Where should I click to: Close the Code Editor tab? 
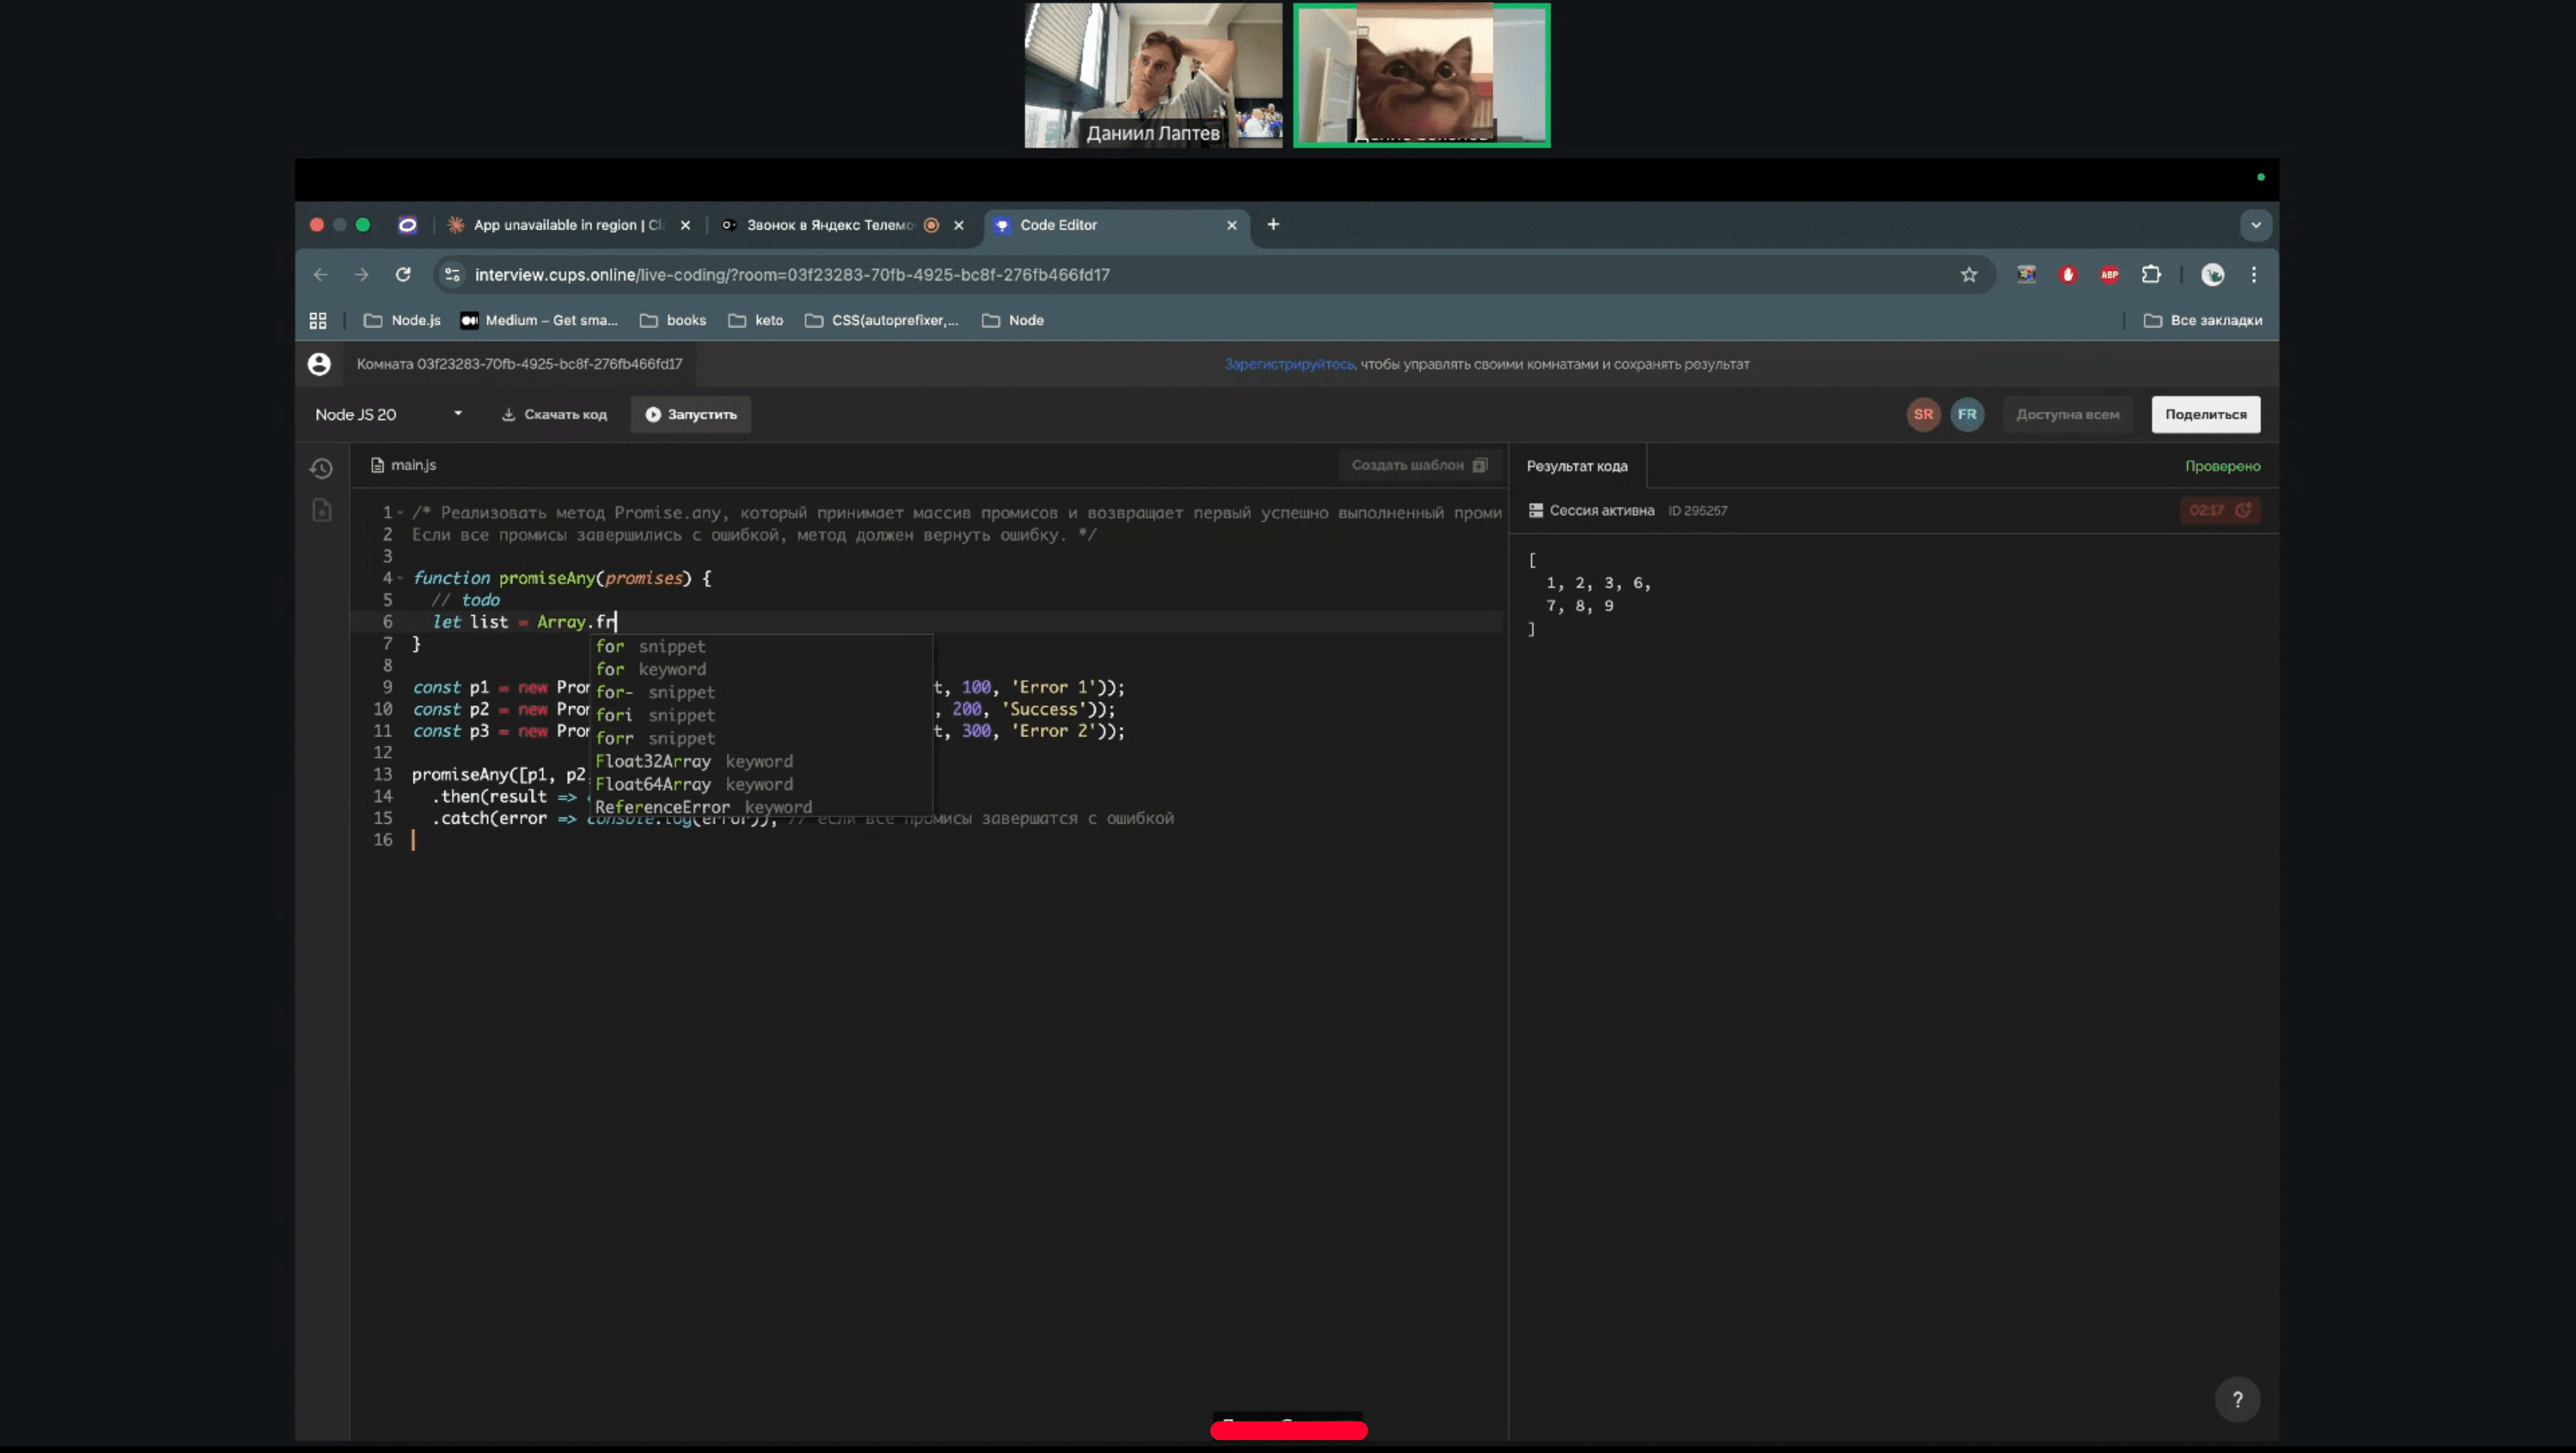[1232, 226]
